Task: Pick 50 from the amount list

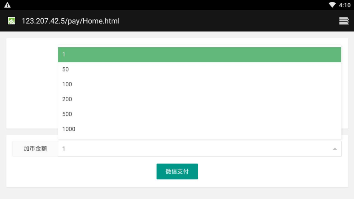Action: 199,69
